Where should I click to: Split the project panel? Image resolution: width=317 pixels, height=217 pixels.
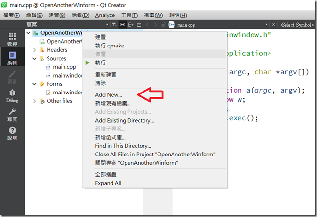(130, 25)
